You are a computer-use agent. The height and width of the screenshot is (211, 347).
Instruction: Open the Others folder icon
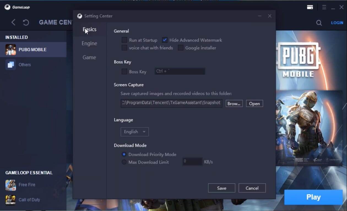[11, 65]
